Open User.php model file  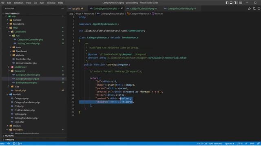point(19,122)
